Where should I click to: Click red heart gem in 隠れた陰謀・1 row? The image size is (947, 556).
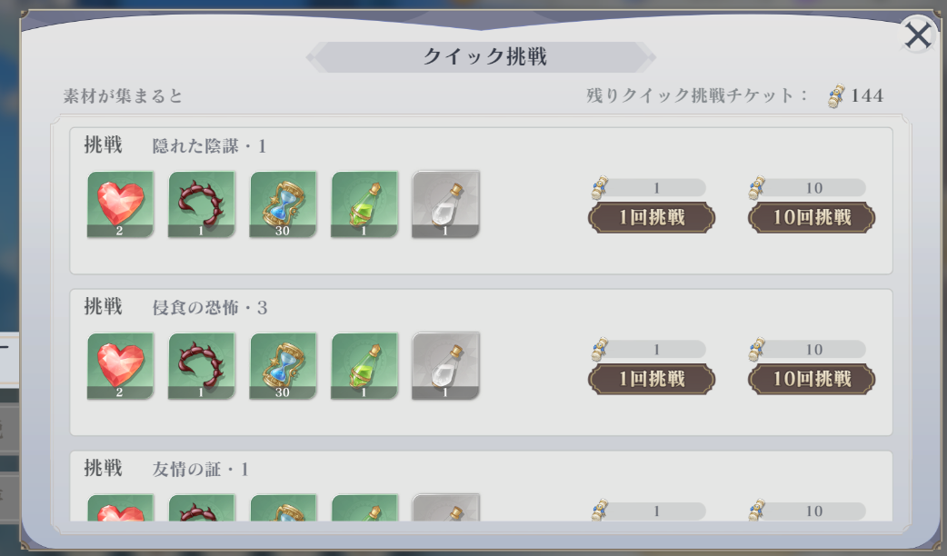[120, 204]
